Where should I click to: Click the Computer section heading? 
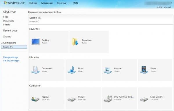point(35,85)
